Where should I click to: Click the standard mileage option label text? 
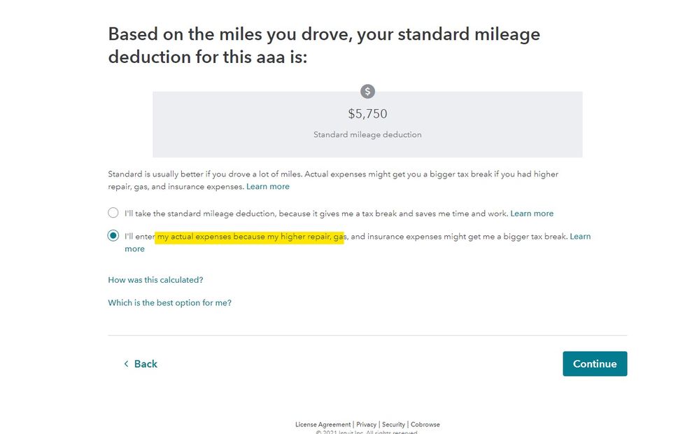[316, 213]
